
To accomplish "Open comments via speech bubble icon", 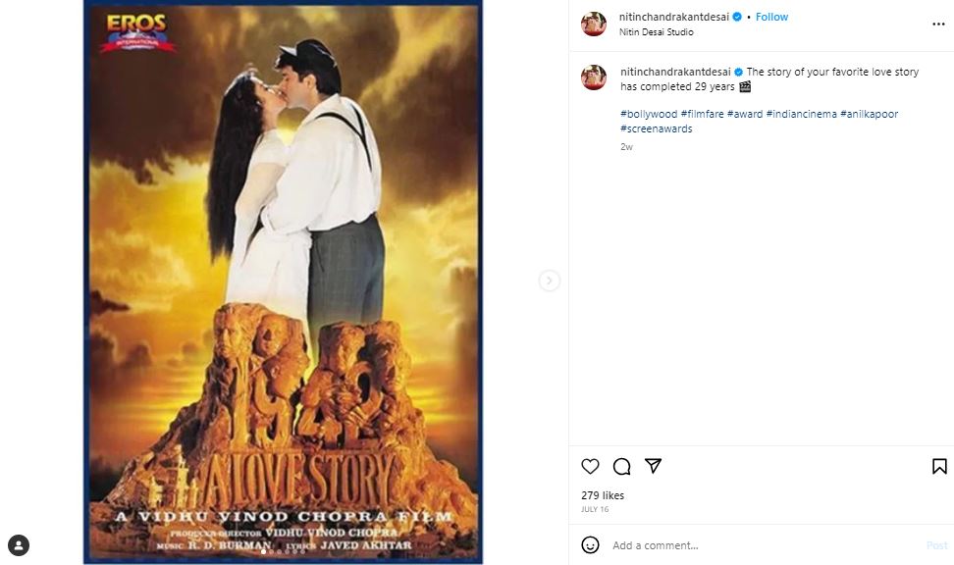I will [x=621, y=466].
